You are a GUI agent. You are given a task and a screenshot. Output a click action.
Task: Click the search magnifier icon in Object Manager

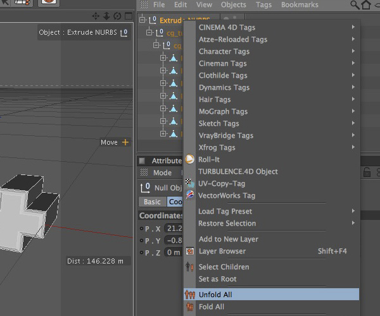tap(355, 4)
